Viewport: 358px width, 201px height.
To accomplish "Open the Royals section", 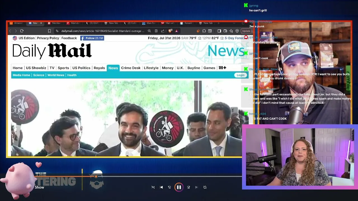I will [99, 68].
